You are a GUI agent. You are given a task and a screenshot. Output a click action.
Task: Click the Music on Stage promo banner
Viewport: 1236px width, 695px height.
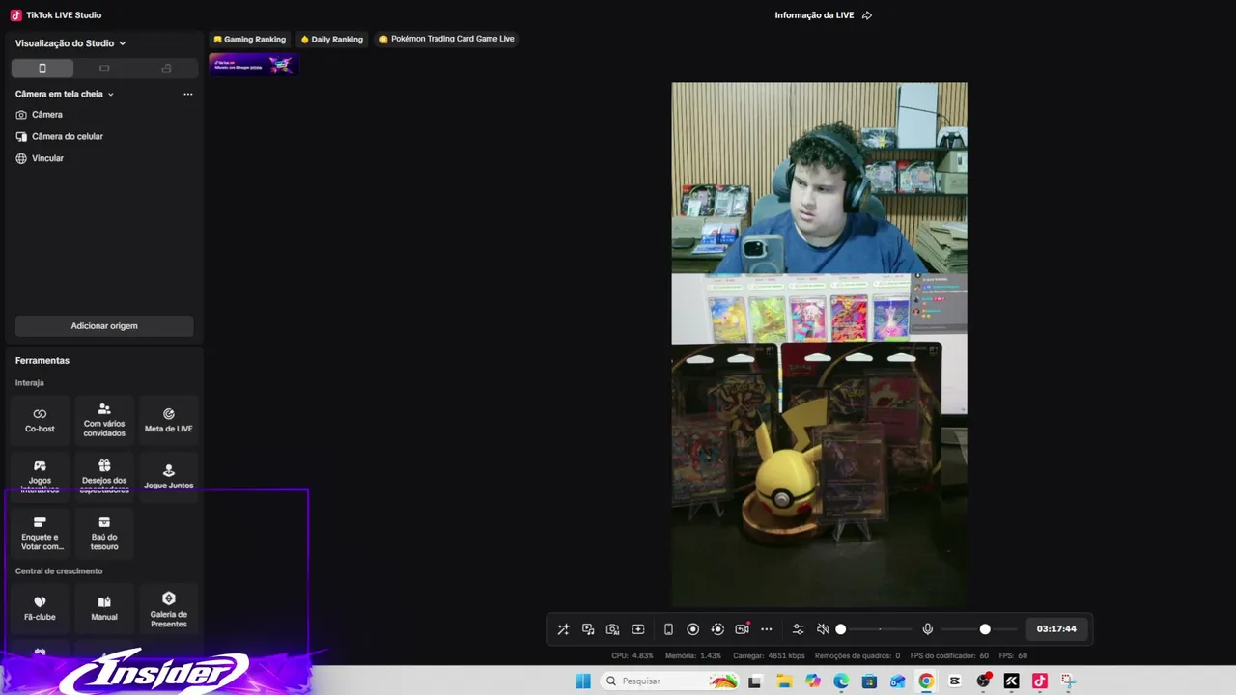[x=254, y=65]
